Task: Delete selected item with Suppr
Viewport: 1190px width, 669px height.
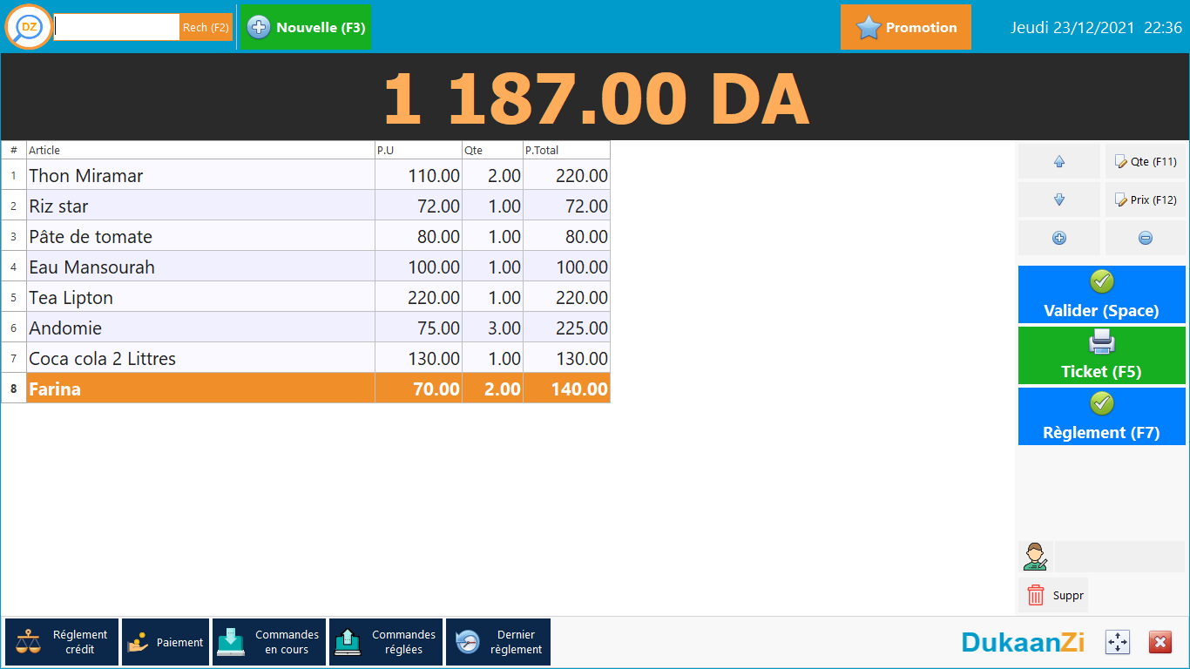Action: (x=1053, y=596)
